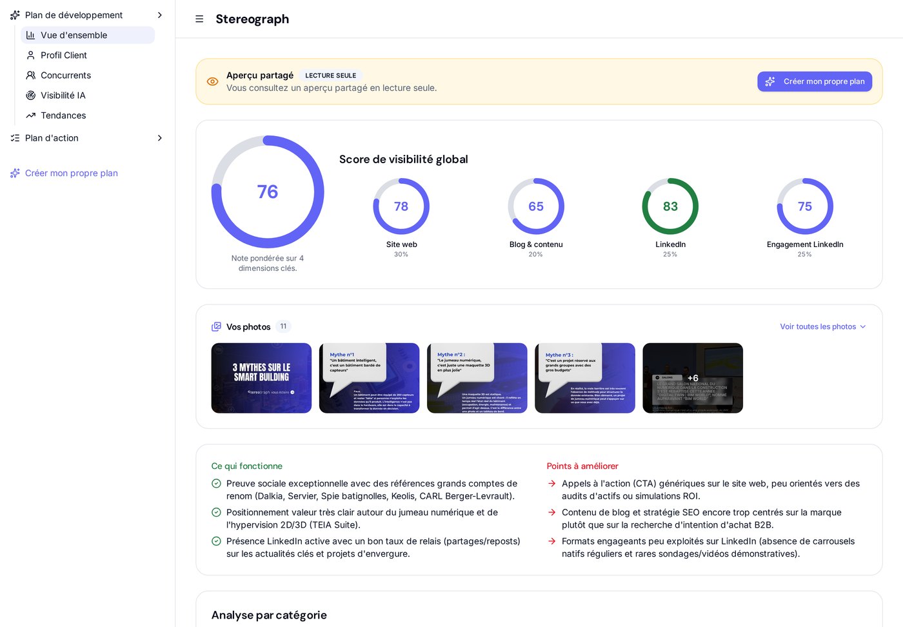Click check icon beside Présence LinkedIn active
Screen dimensions: 903x627
point(216,541)
